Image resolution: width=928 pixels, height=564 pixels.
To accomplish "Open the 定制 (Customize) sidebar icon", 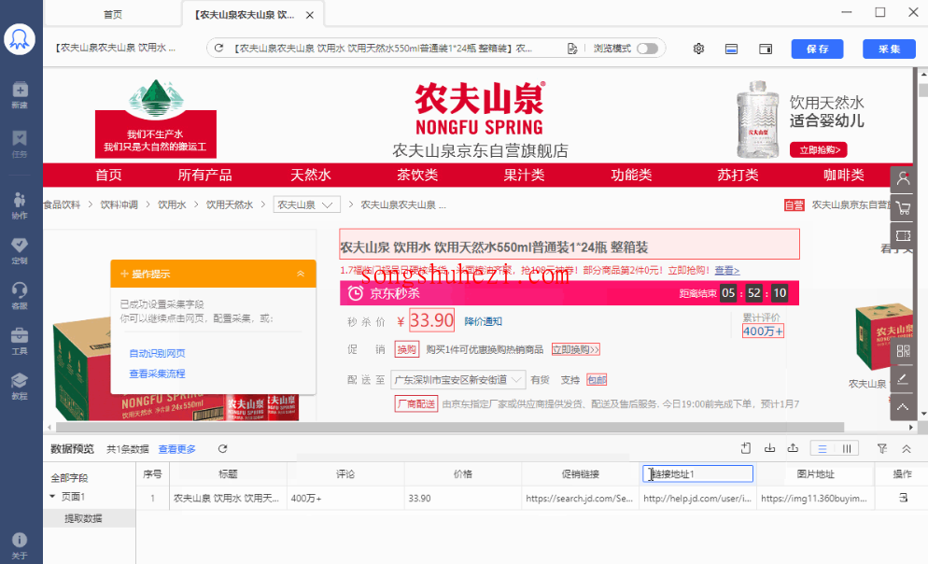I will [x=20, y=250].
